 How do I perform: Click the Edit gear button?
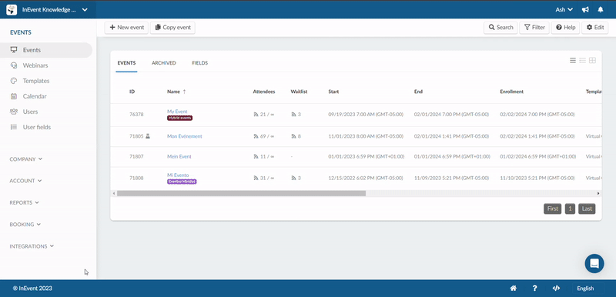pos(594,28)
